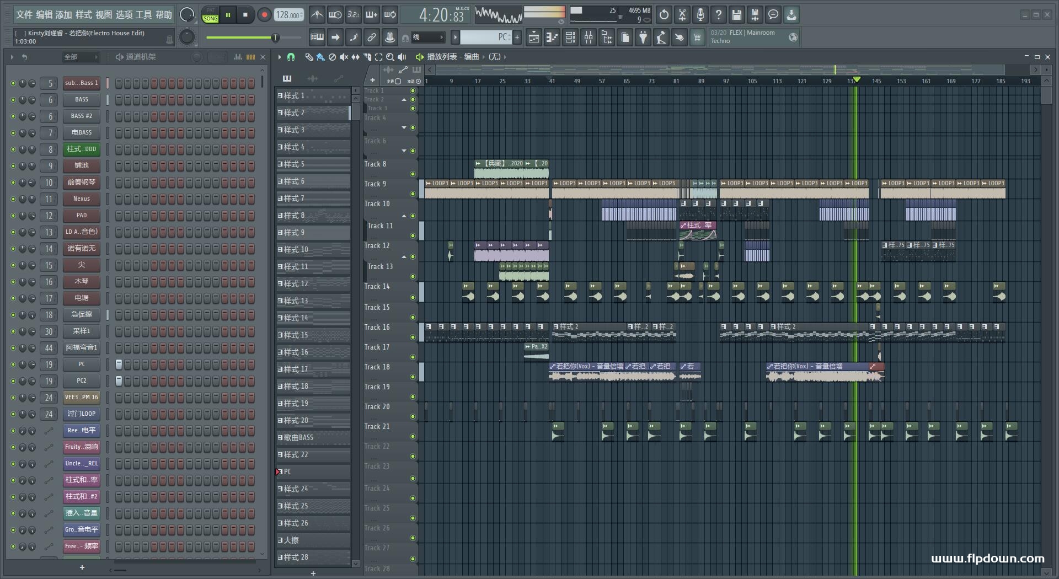Open the 文件 menu

[x=24, y=15]
